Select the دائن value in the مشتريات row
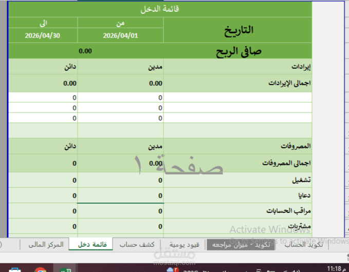This screenshot has height=272, width=349. pos(43,226)
